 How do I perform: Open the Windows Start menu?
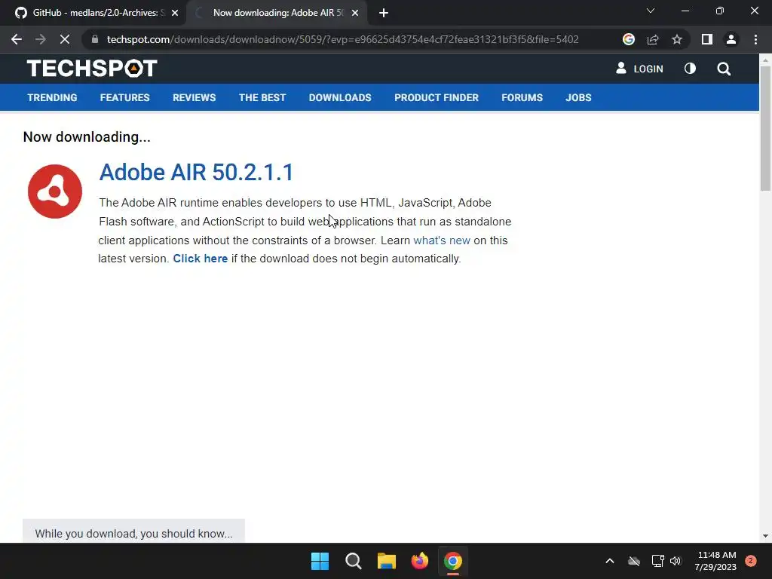coord(320,561)
